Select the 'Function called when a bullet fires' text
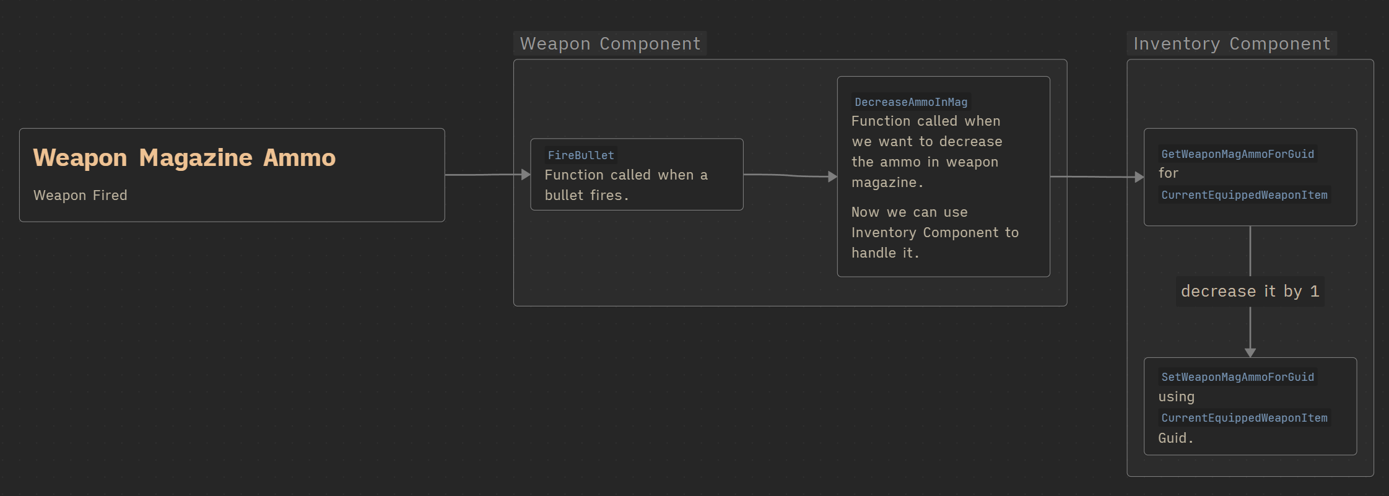The image size is (1389, 496). [x=625, y=185]
